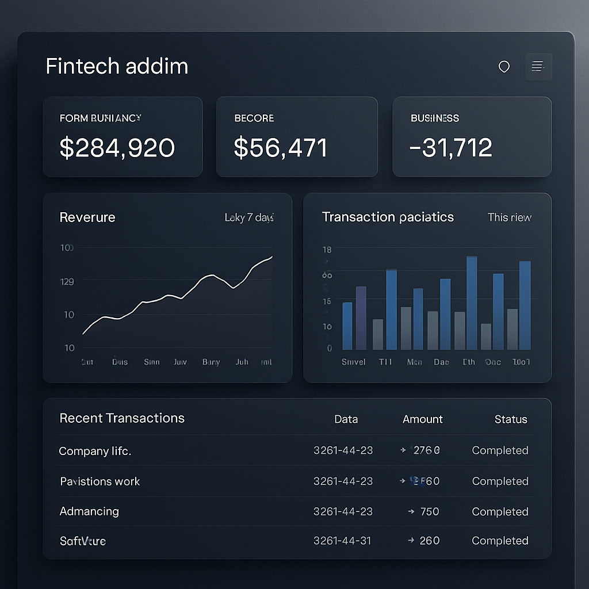Click the Fintech addim title
Image resolution: width=589 pixels, height=589 pixels.
coord(117,66)
